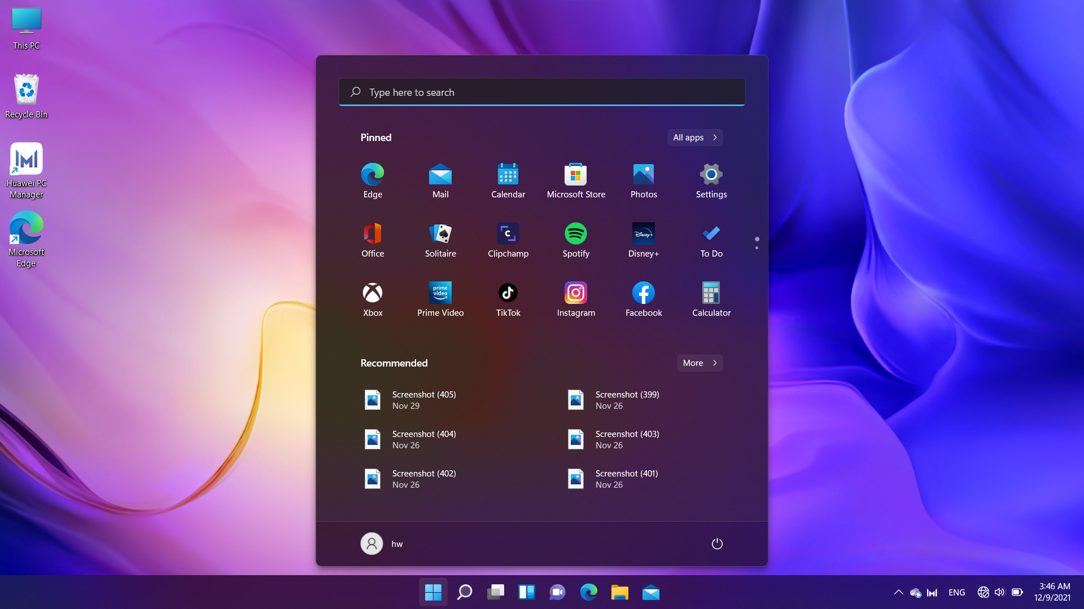
Task: Launch Disney+ streaming app
Action: (643, 233)
